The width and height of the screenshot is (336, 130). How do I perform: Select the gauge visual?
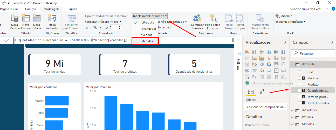[x=262, y=71]
